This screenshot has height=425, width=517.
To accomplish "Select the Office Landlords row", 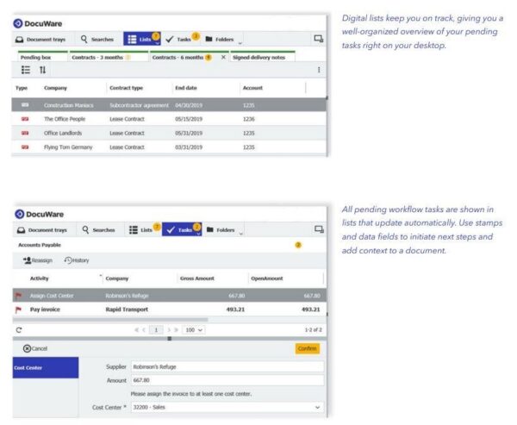I will 169,134.
